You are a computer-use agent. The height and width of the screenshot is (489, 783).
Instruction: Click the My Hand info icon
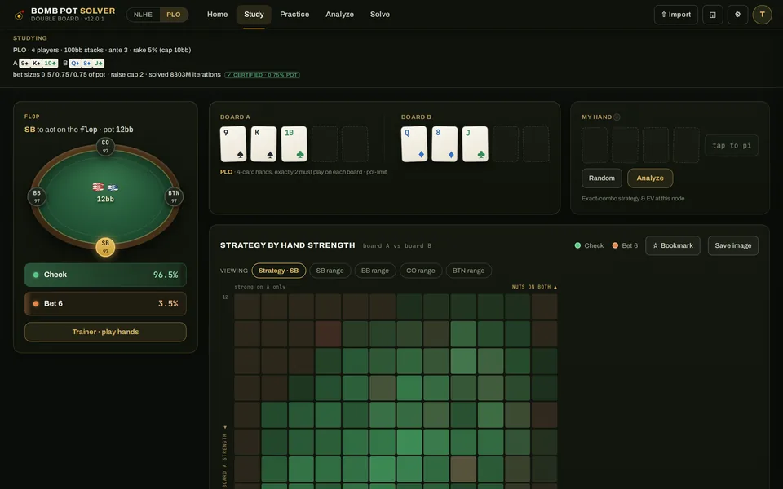(x=617, y=117)
